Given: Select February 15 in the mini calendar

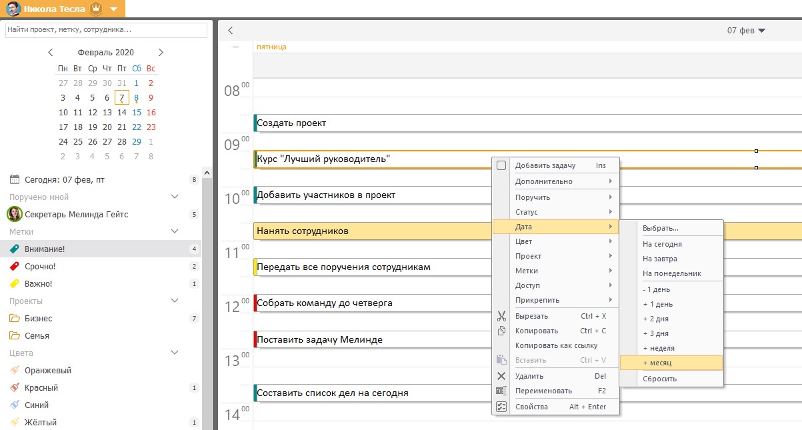Looking at the screenshot, I should click(137, 113).
